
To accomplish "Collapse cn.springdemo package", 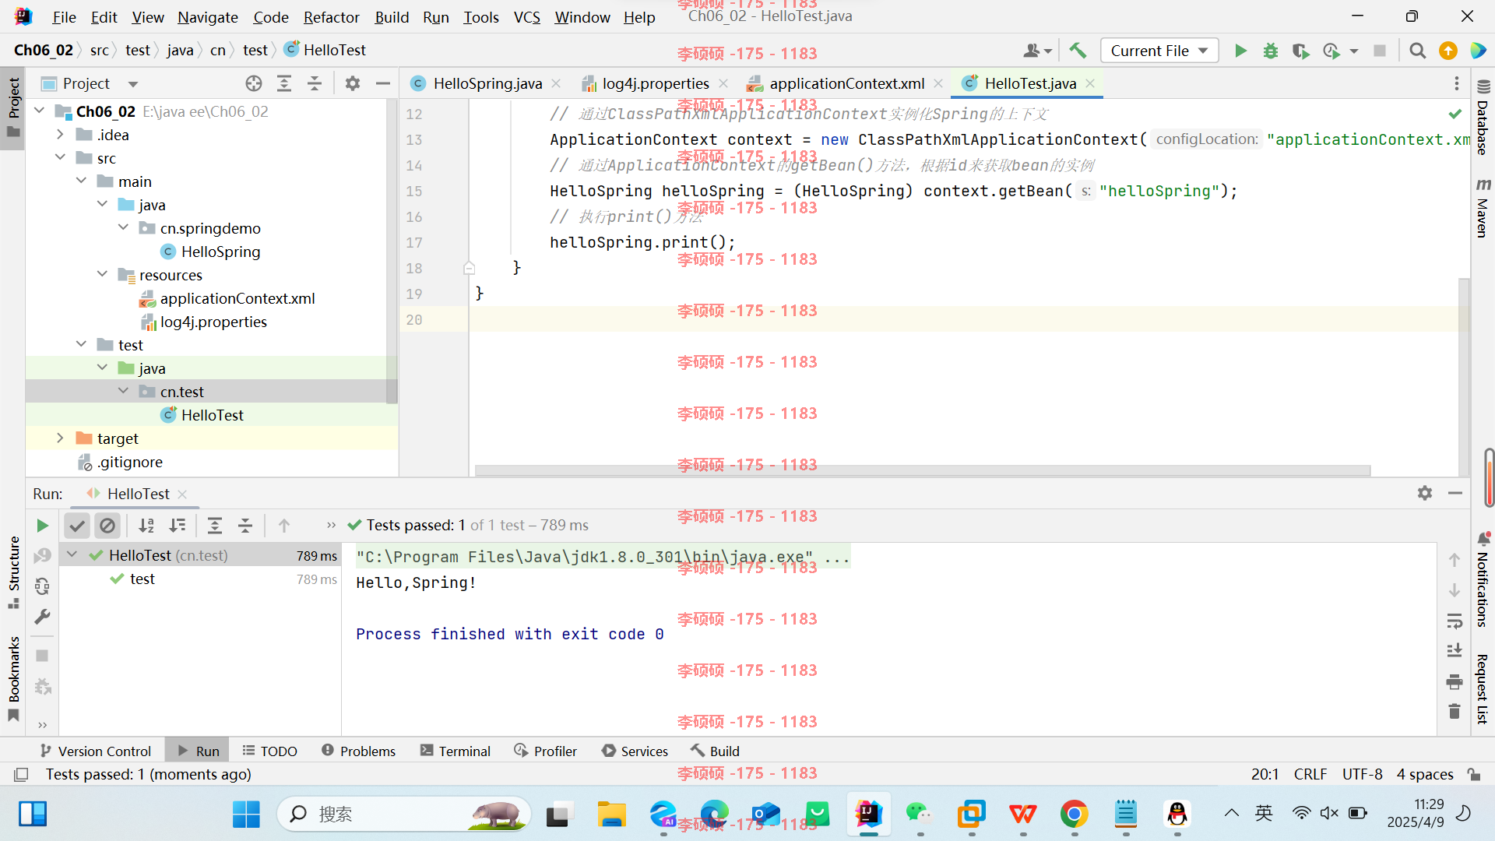I will [x=124, y=227].
